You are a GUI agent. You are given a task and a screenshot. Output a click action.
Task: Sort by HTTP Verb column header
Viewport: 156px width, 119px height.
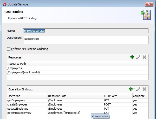point(118,96)
